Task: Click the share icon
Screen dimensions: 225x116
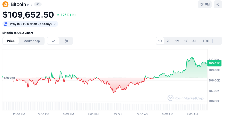Action: click(x=218, y=4)
